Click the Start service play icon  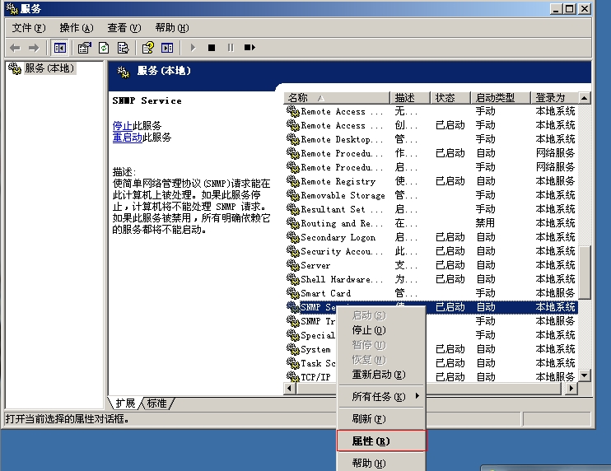pos(193,48)
